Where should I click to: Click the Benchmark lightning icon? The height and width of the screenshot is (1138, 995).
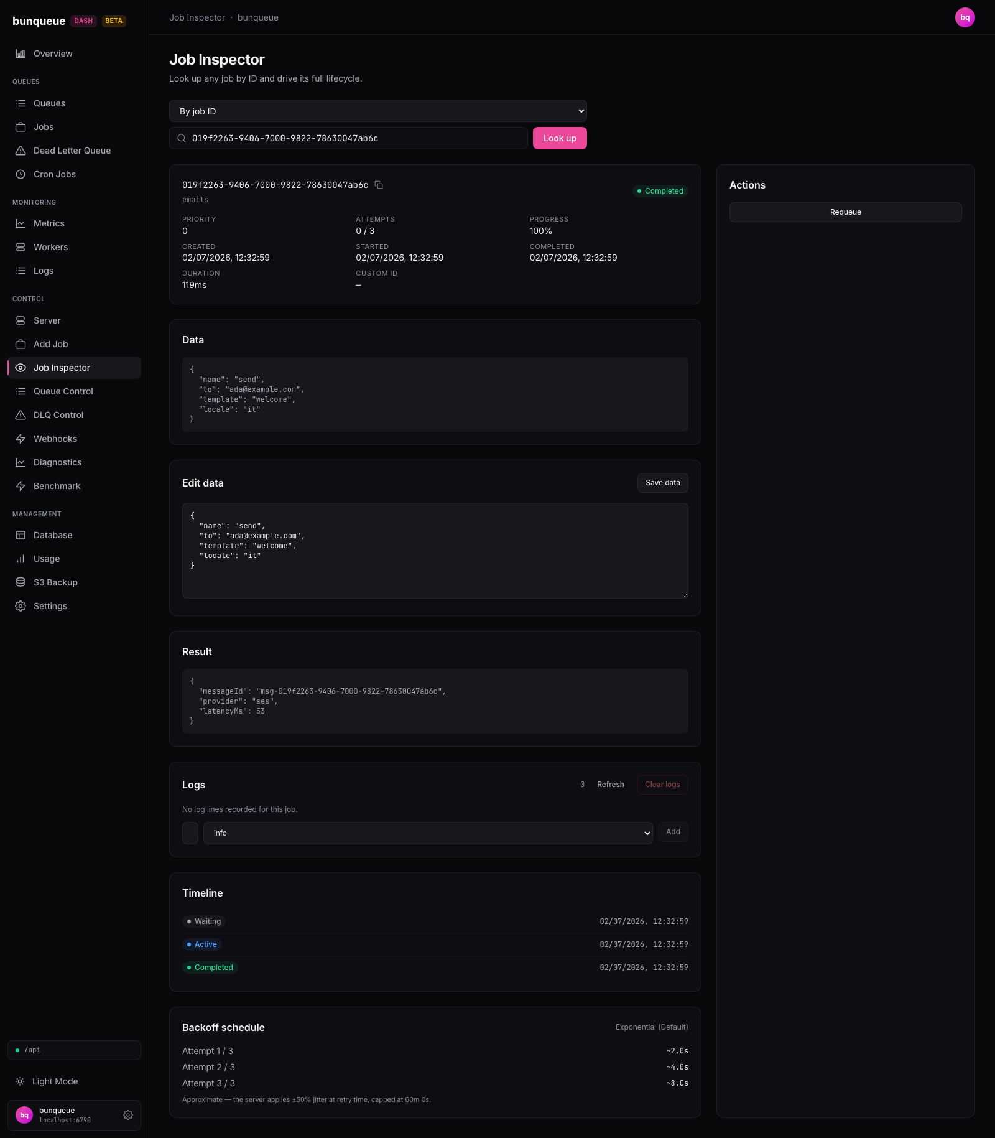(x=21, y=486)
